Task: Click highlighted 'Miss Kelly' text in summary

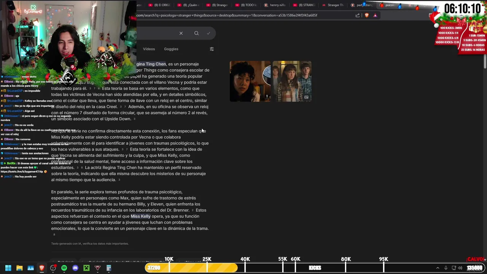Action: coord(140,216)
